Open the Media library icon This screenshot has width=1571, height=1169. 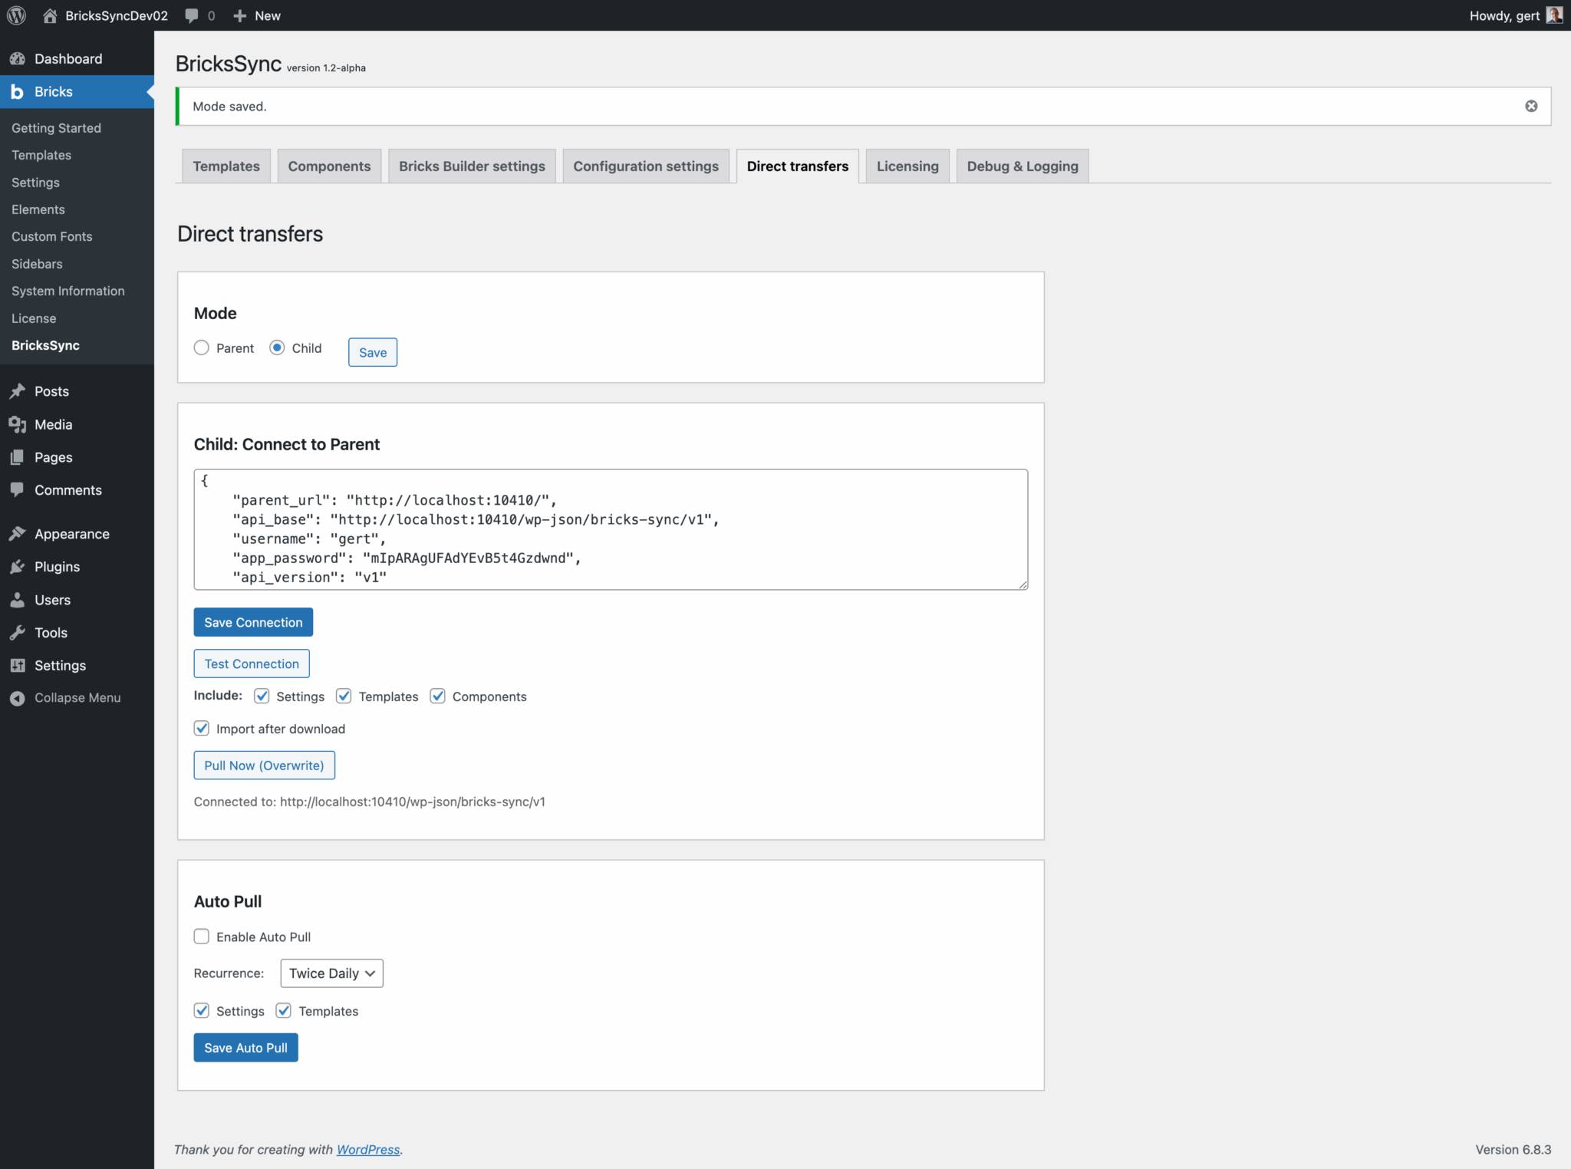[18, 424]
